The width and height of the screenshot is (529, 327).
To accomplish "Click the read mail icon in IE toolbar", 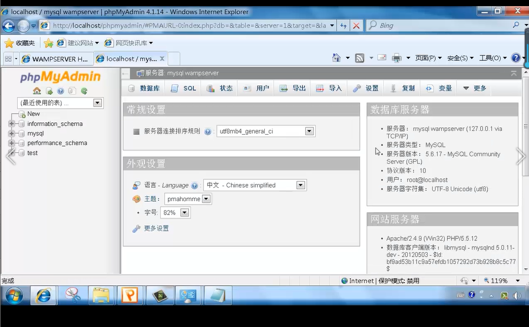I will click(x=382, y=58).
